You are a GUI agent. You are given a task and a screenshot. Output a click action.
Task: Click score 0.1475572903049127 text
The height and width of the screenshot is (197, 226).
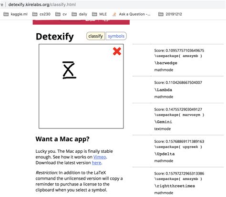[178, 109]
